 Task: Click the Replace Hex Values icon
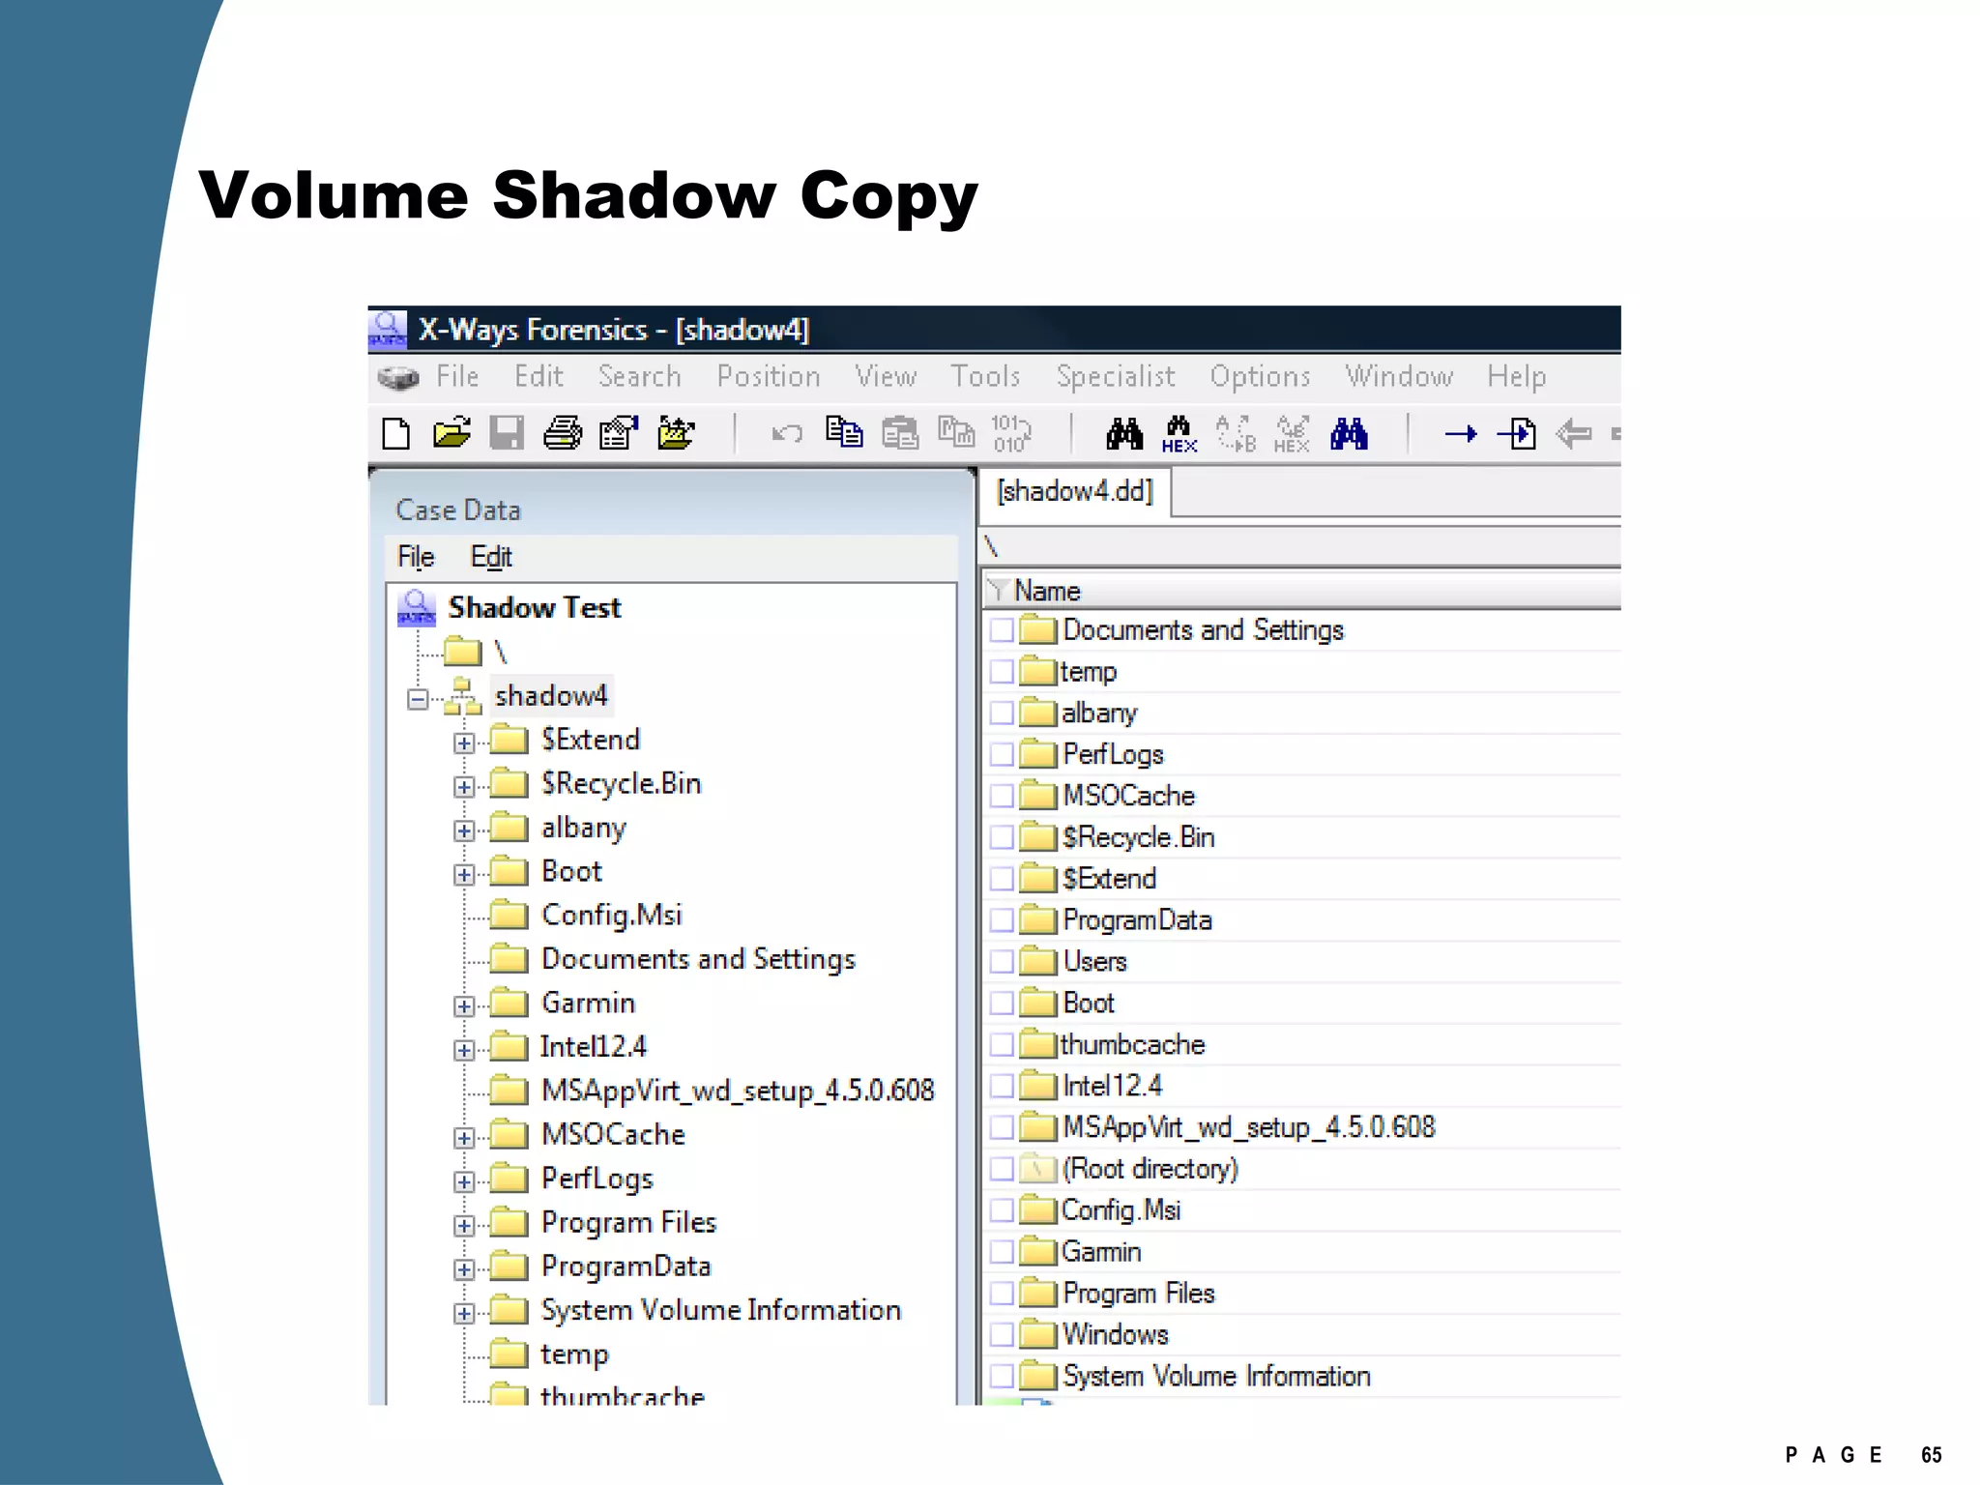tap(1292, 434)
